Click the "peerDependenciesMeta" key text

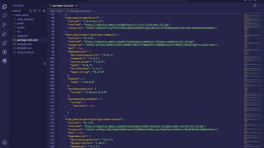[x=82, y=99]
